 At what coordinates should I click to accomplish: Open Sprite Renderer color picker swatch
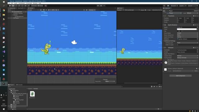187,29
